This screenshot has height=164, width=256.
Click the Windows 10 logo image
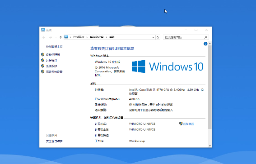pyautogui.click(x=168, y=66)
